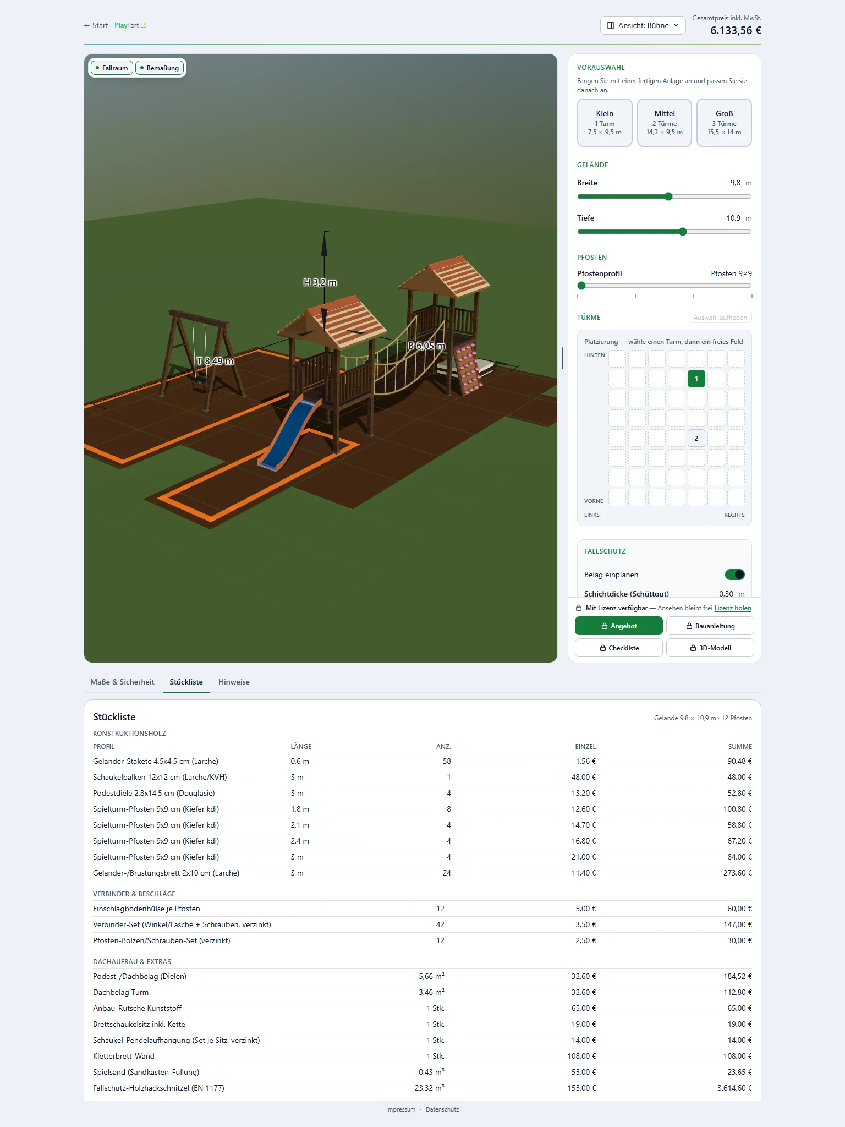Toggle the Fallraum overlay chip
The image size is (845, 1127).
(x=112, y=68)
